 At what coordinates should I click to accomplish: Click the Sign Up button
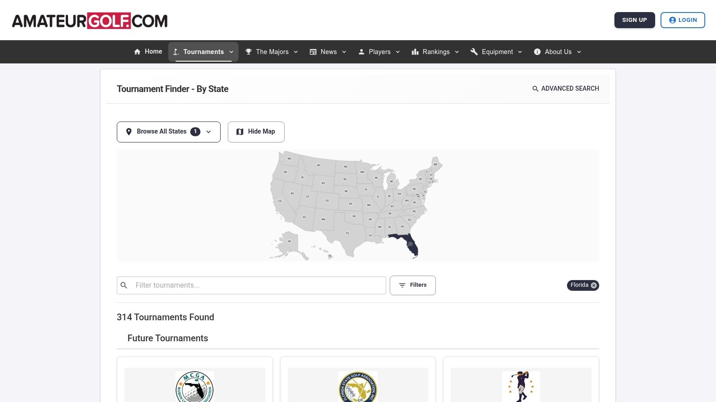click(635, 20)
